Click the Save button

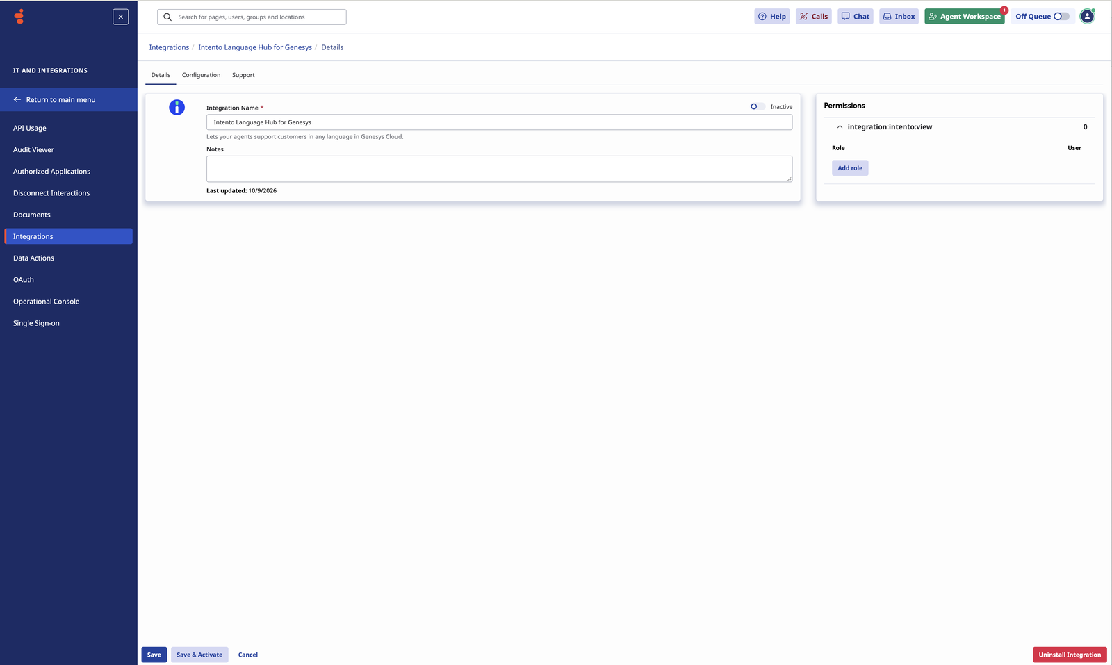pyautogui.click(x=154, y=655)
